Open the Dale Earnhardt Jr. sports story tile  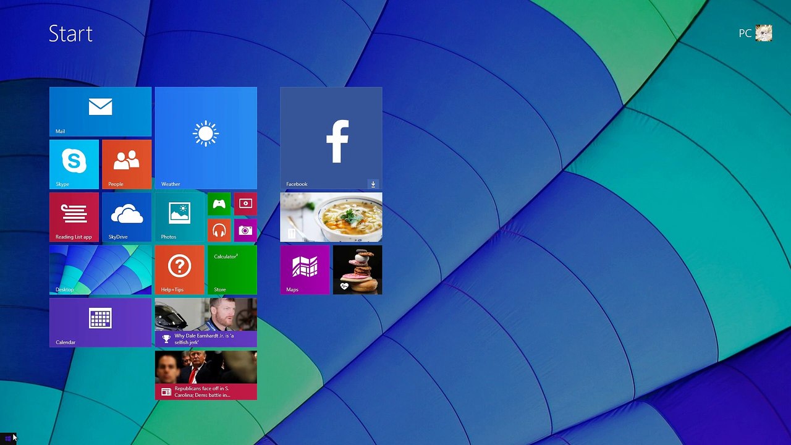point(206,323)
